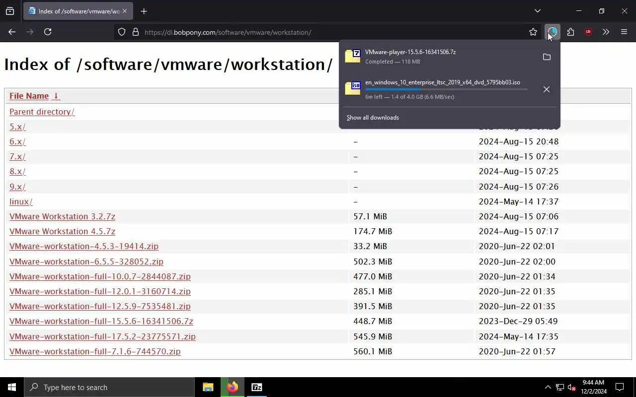Open the 9.x/ folder link
This screenshot has height=397, width=636.
(17, 187)
